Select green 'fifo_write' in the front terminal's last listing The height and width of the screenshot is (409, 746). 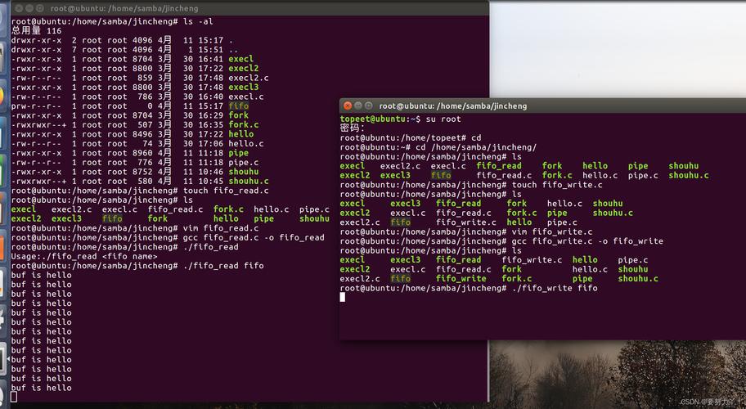461,279
